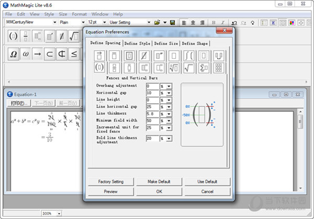Open the Help menu
The height and width of the screenshot is (219, 314).
[118, 14]
